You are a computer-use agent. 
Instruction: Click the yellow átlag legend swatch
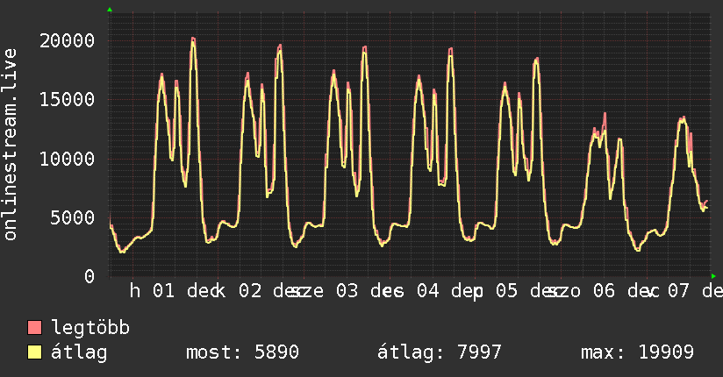click(x=35, y=352)
